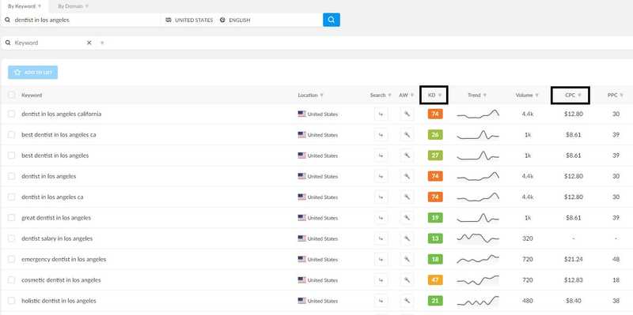
Task: Open keyword emergency dentist in los angeles
Action: pyautogui.click(x=64, y=260)
